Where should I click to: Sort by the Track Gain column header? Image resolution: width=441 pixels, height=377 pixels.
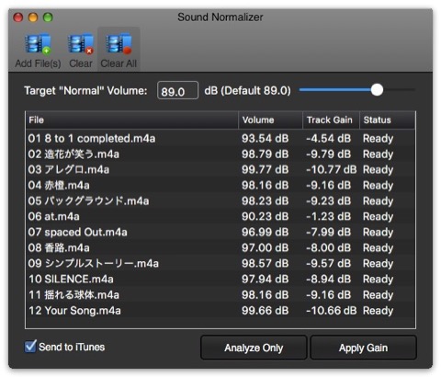[331, 120]
